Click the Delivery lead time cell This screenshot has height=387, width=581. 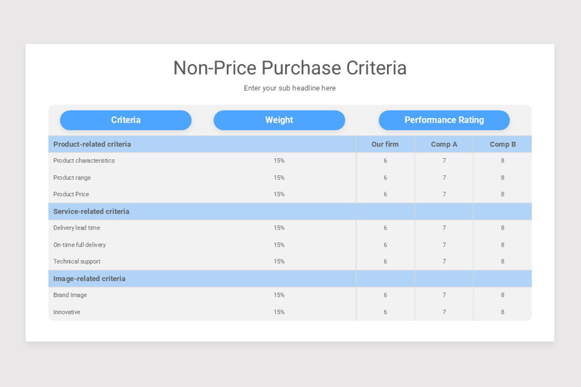point(77,227)
